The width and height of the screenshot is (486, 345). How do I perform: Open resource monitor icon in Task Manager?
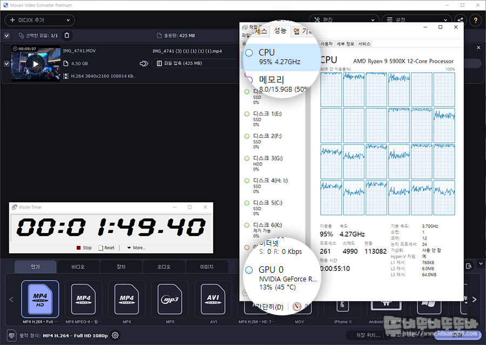pyautogui.click(x=297, y=306)
